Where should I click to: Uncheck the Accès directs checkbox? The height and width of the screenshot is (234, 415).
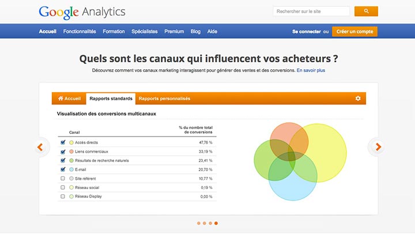63,142
